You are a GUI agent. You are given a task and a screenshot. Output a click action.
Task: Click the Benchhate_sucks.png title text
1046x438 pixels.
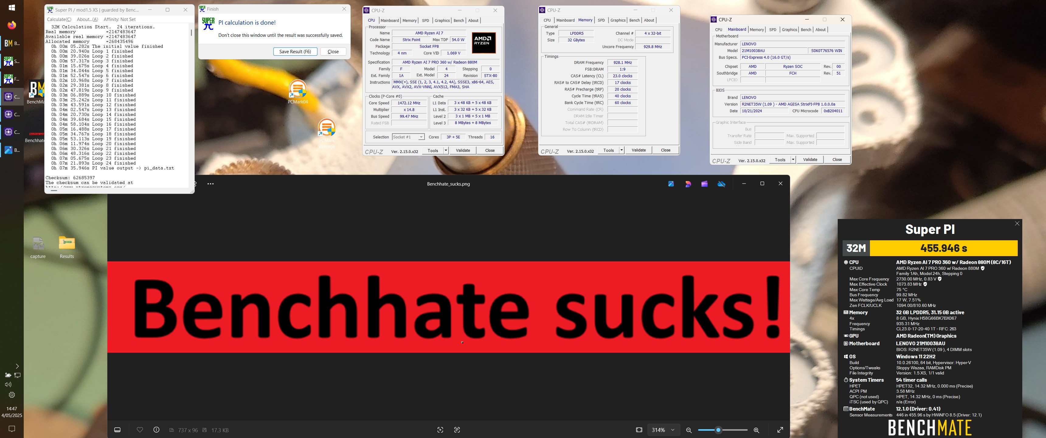(448, 184)
